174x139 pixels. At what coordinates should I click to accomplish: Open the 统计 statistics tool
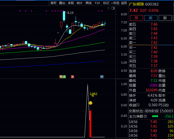[x=79, y=3]
